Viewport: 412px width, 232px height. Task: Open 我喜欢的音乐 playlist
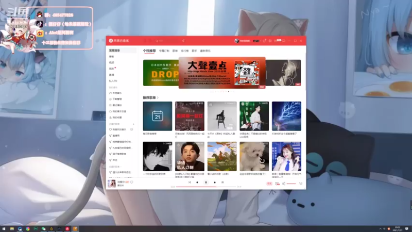pyautogui.click(x=118, y=129)
